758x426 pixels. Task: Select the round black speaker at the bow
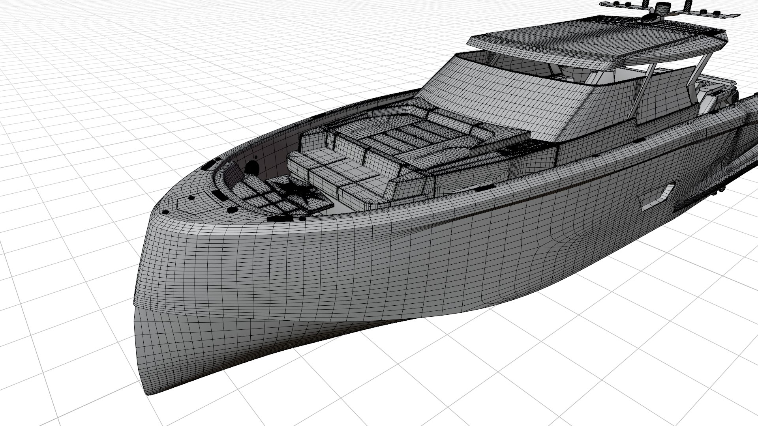tap(251, 168)
